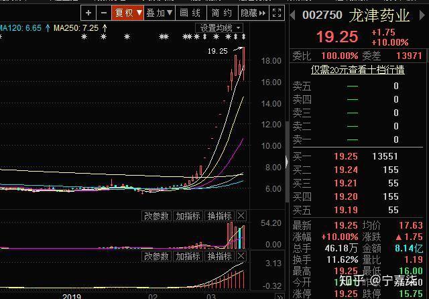Click 买二 price 19.24
The width and height of the screenshot is (429, 299).
(346, 170)
